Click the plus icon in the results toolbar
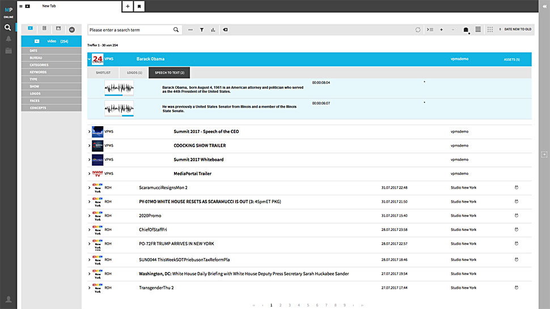This screenshot has width=550, height=309. coord(441,30)
